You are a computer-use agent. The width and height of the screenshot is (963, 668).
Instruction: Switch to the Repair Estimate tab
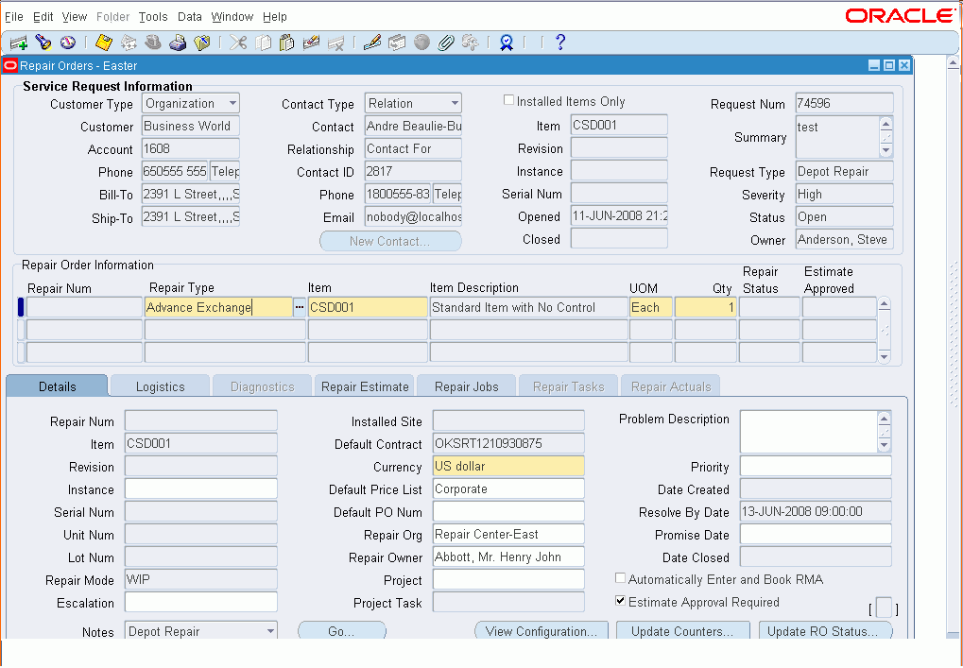coord(365,386)
